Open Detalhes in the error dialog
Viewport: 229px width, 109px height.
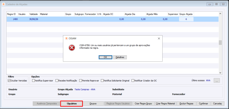coord(120,57)
